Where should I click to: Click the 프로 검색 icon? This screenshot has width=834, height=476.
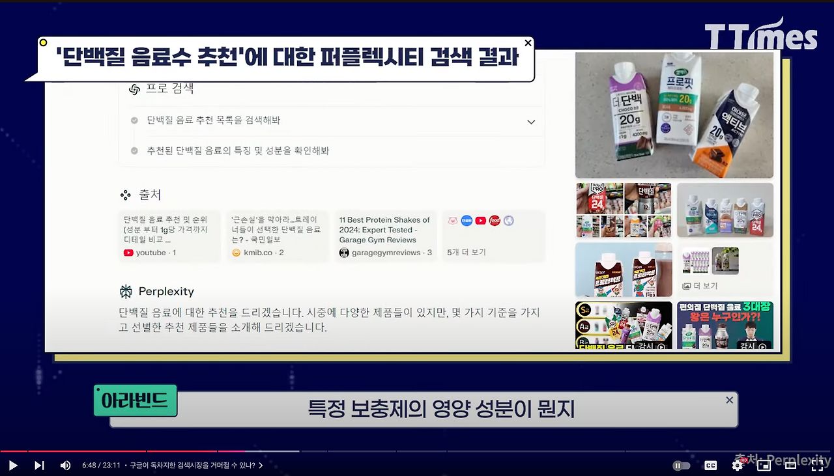click(x=135, y=89)
